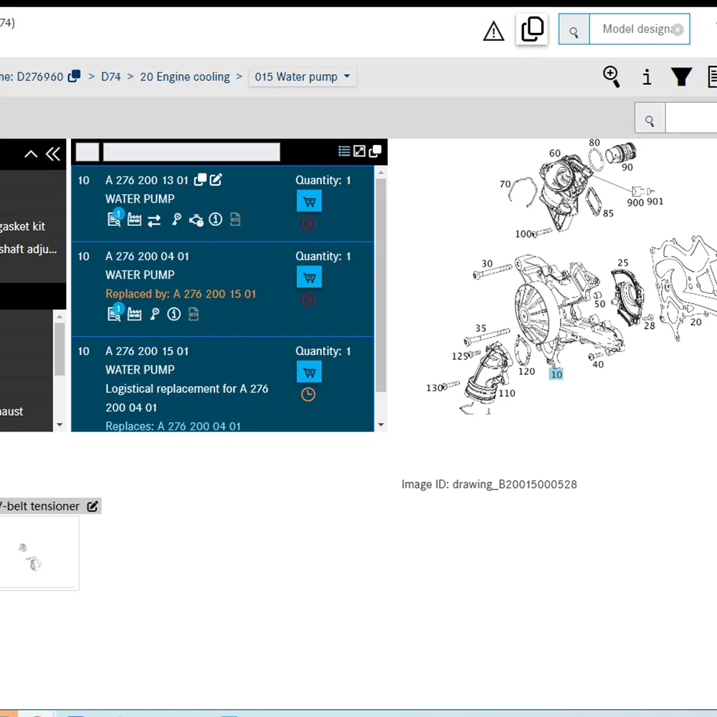
Task: Click sidebar scroll up arrow
Action: coord(60,316)
